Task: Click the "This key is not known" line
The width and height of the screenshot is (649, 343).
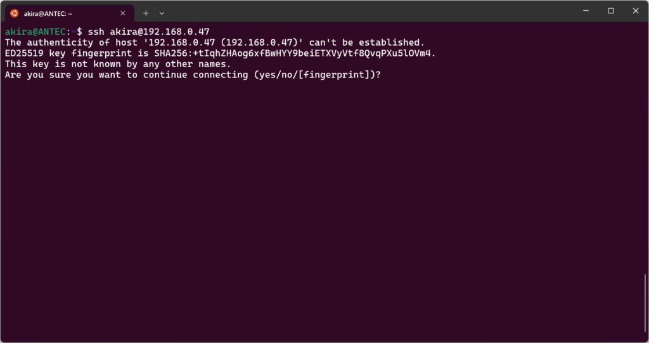Action: [118, 64]
